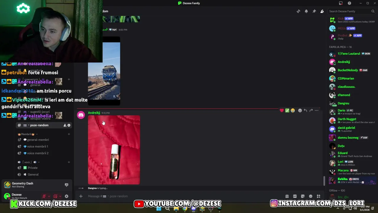Select member 1| Fane Lautarul
The image size is (378, 213).
(352, 54)
